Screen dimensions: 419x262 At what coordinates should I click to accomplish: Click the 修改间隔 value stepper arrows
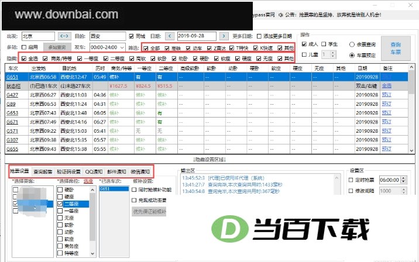tap(404, 191)
